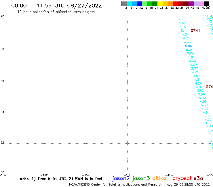Click the longitude axis label -156

[128, 175]
